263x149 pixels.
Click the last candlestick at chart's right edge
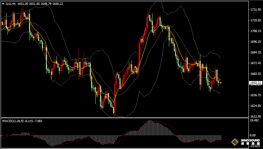tap(221, 83)
